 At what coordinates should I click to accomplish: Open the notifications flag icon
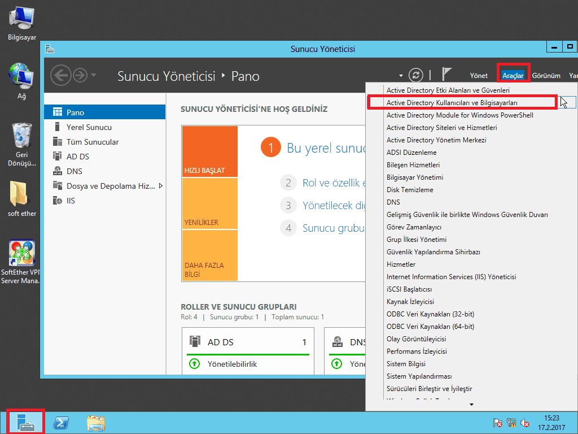[x=446, y=75]
